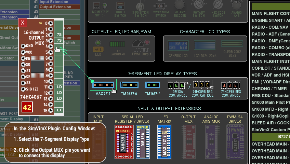Select CHRONO / TIMER in the list
The width and height of the screenshot is (290, 164).
point(270,88)
